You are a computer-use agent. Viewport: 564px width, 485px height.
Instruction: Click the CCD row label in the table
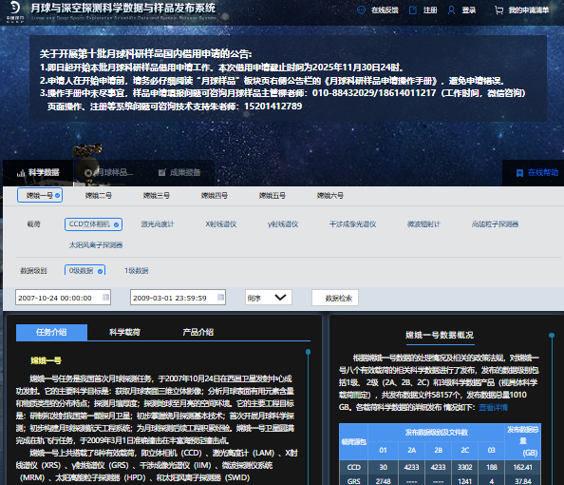pos(353,467)
